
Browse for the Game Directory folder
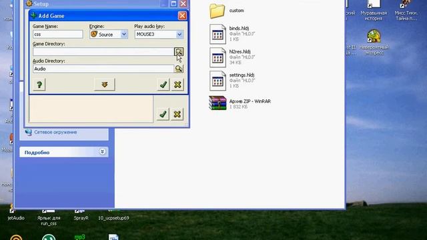179,52
